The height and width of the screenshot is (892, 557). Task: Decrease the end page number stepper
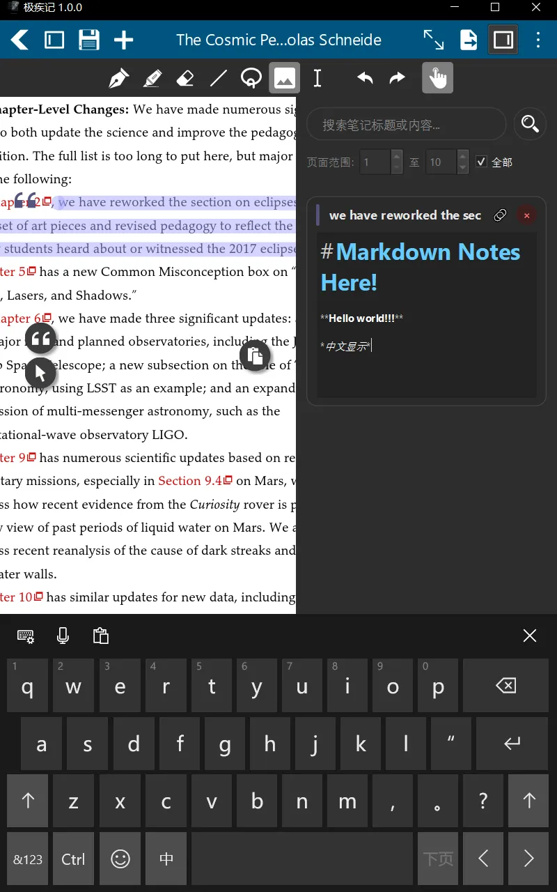[462, 168]
